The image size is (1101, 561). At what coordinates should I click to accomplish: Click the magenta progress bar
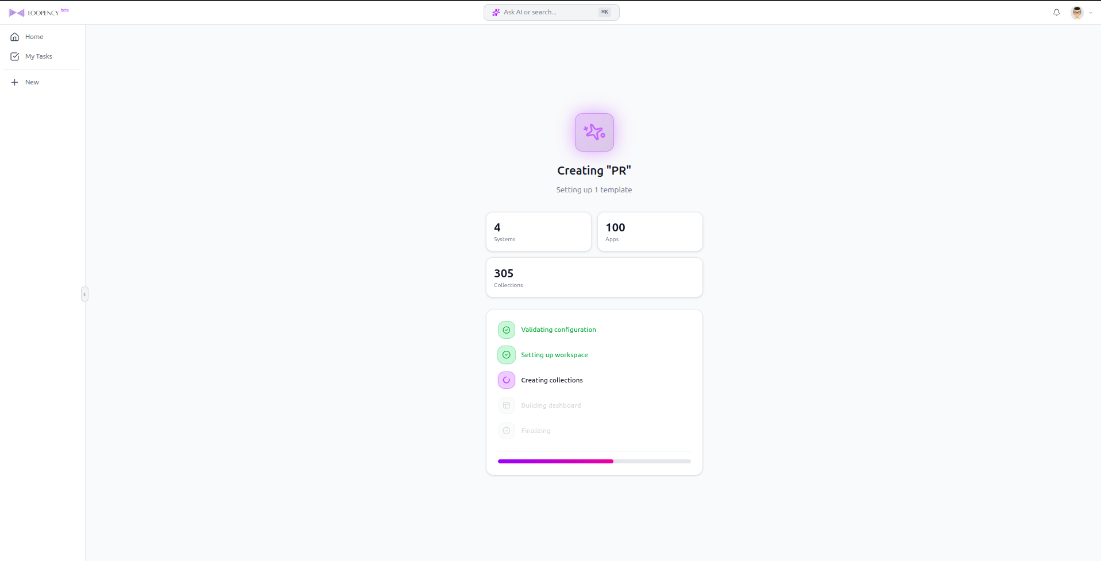pyautogui.click(x=555, y=461)
